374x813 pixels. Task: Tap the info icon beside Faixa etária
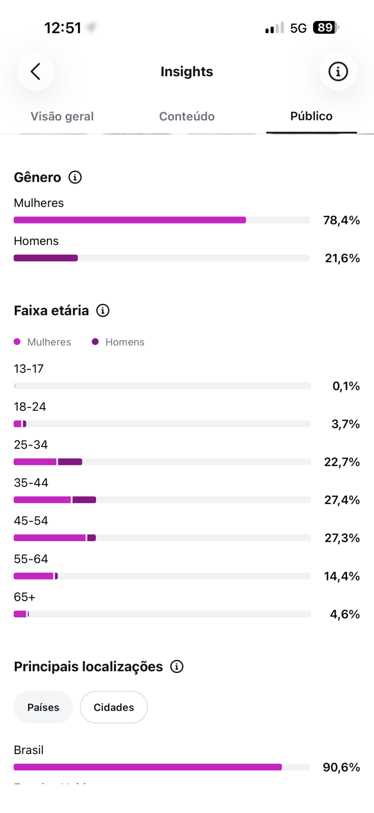click(x=103, y=310)
